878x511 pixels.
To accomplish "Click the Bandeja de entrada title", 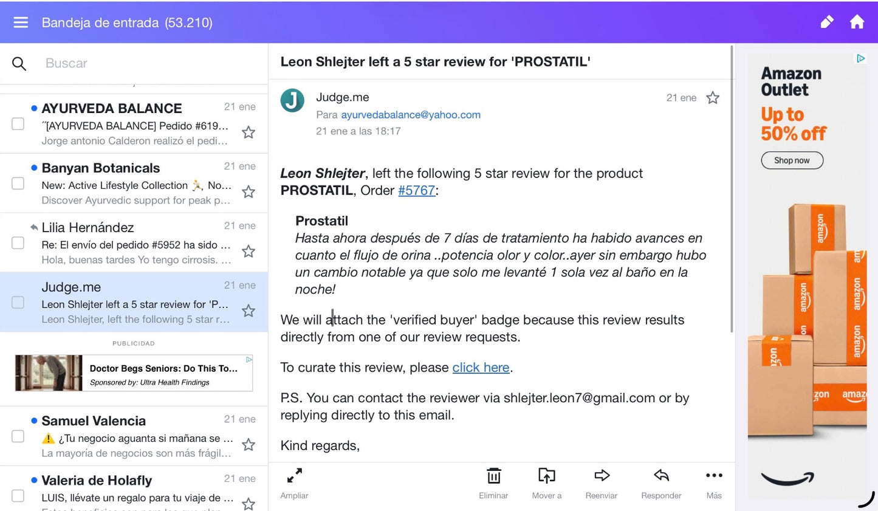I will 127,22.
